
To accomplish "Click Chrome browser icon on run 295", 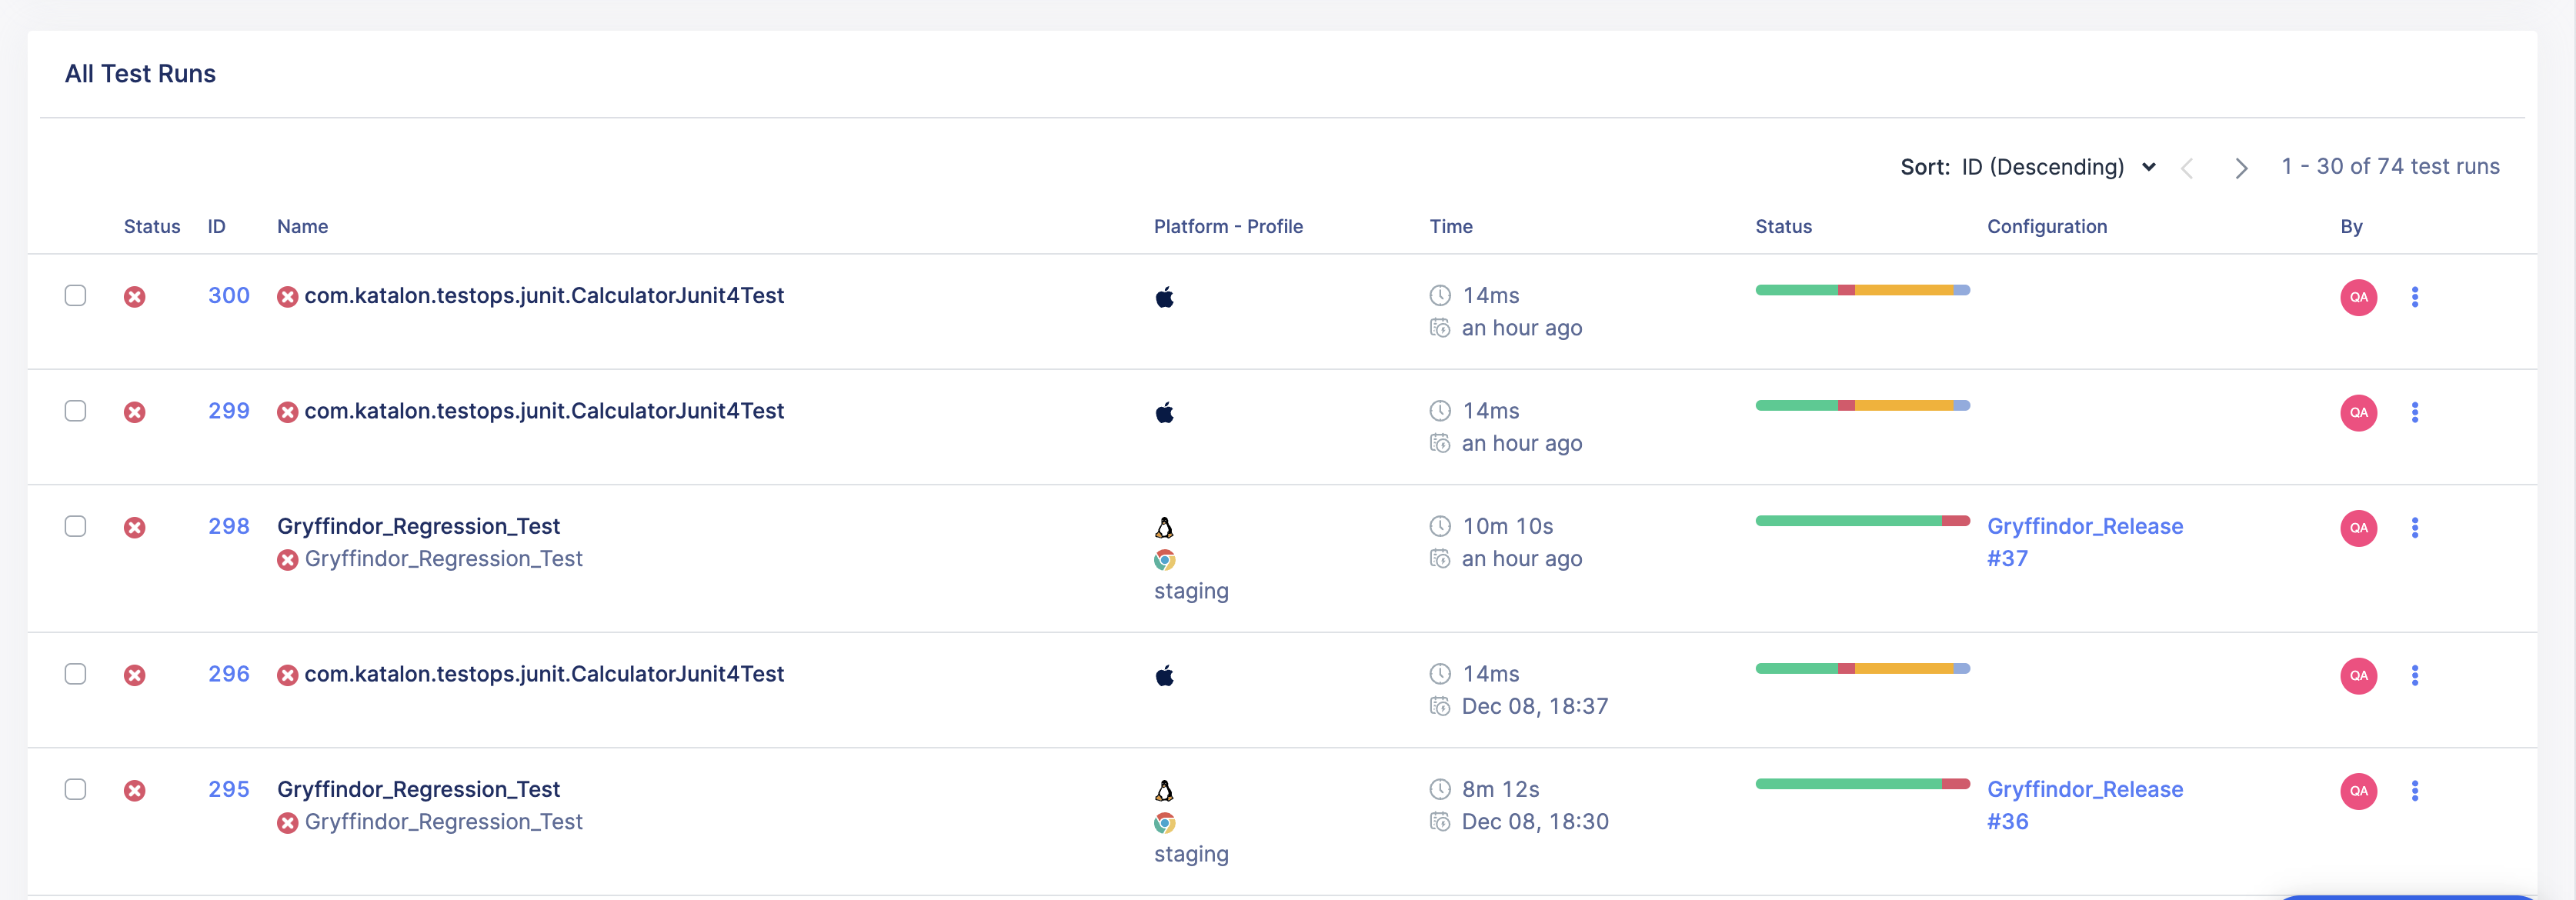I will (1164, 823).
